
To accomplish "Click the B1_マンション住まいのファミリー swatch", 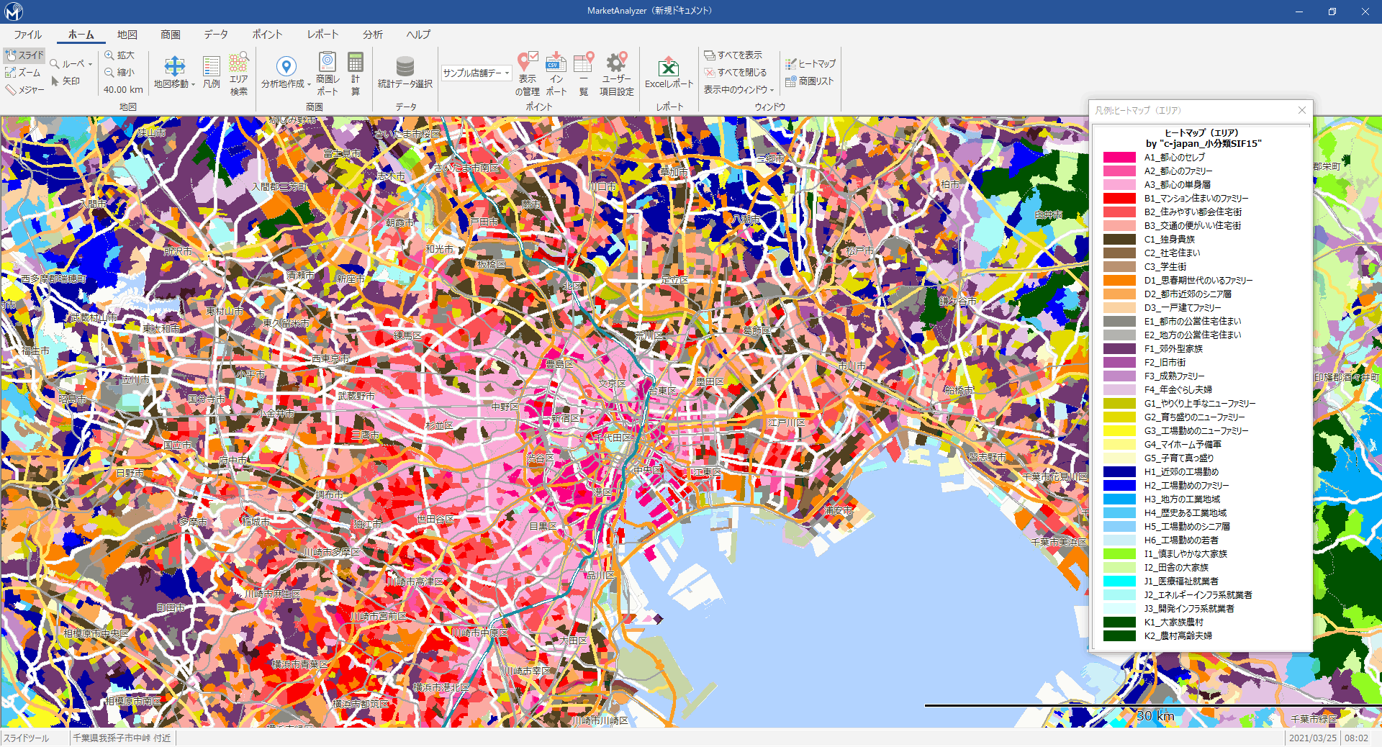I will [x=1119, y=198].
